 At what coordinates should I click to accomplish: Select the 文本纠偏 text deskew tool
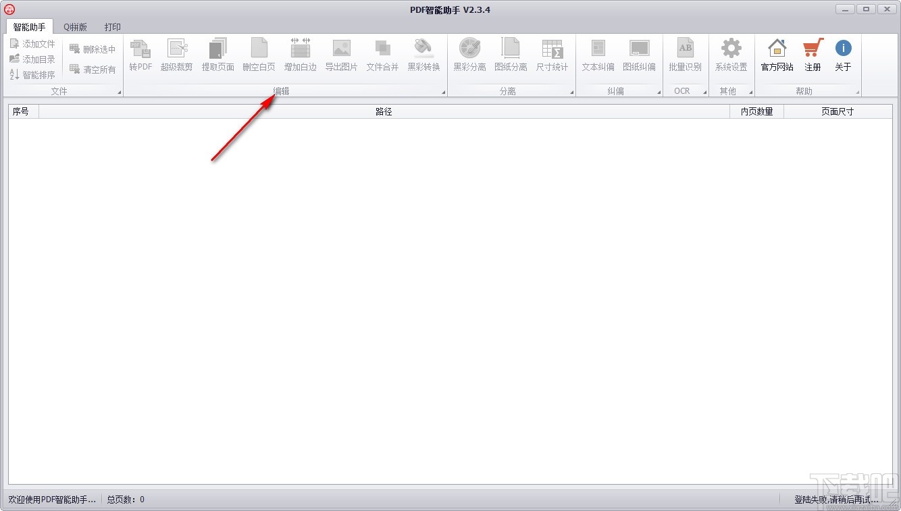[598, 56]
